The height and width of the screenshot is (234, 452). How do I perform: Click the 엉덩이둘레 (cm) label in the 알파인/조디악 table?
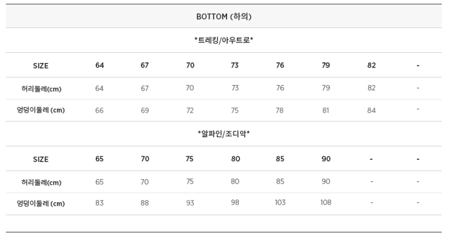[41, 203]
